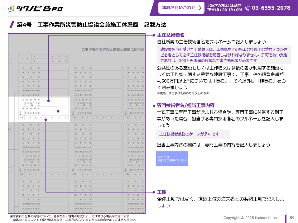Screen dimensions: 298x223
Task: Click page number 59
Action: tap(292, 218)
